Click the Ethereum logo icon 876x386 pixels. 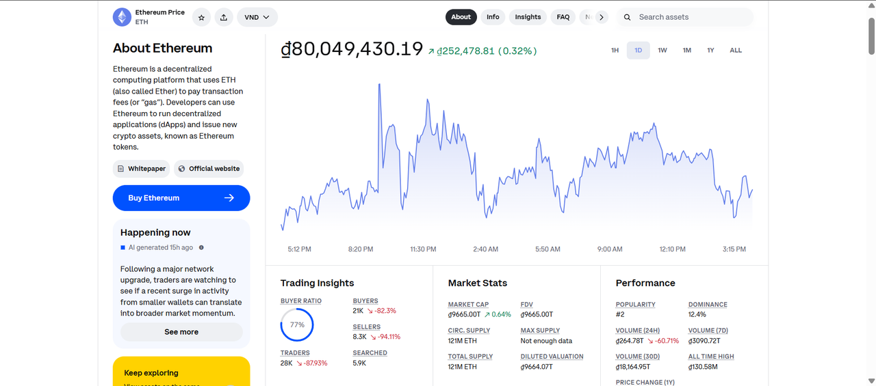[x=122, y=17]
